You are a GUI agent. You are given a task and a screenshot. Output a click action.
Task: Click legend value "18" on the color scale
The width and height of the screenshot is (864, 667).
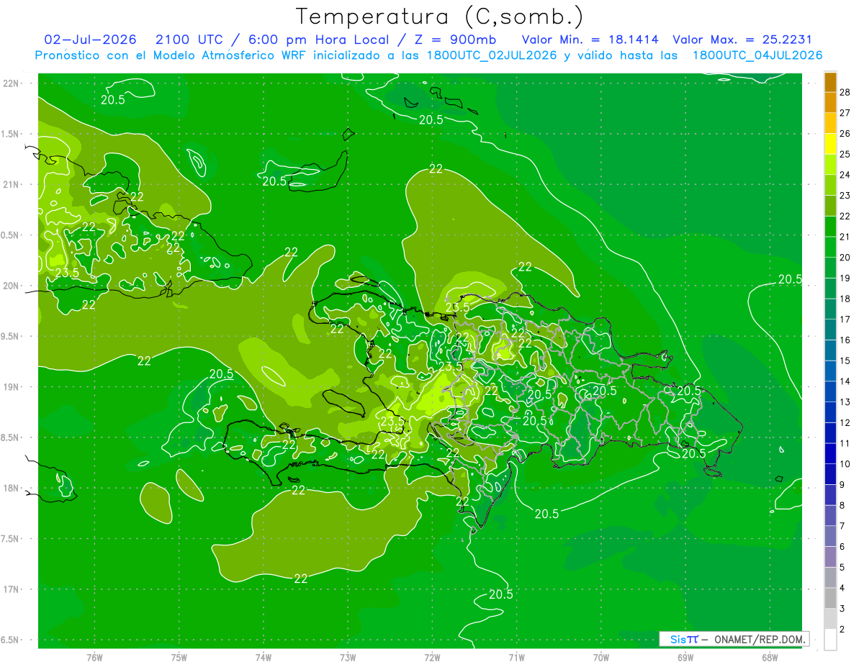(x=845, y=299)
